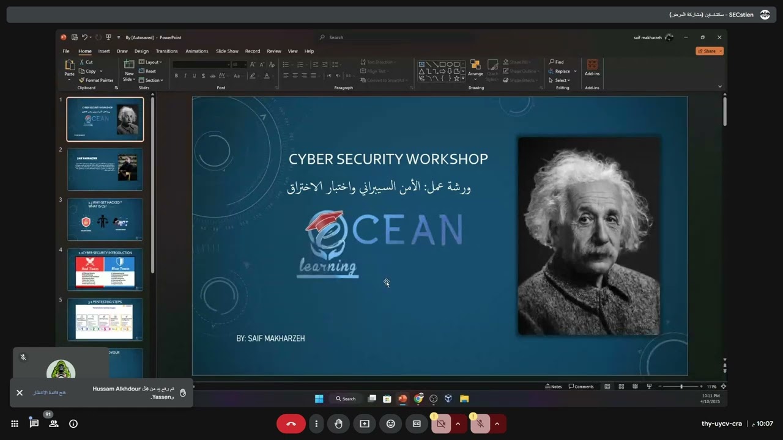The image size is (783, 440).
Task: Open the participants panel showing 91
Action: [53, 424]
